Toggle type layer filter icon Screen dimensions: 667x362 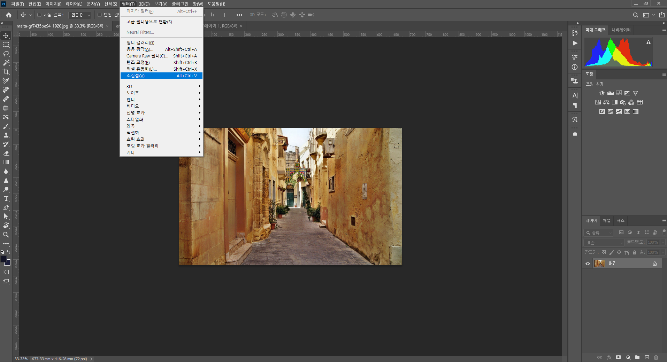tap(638, 232)
